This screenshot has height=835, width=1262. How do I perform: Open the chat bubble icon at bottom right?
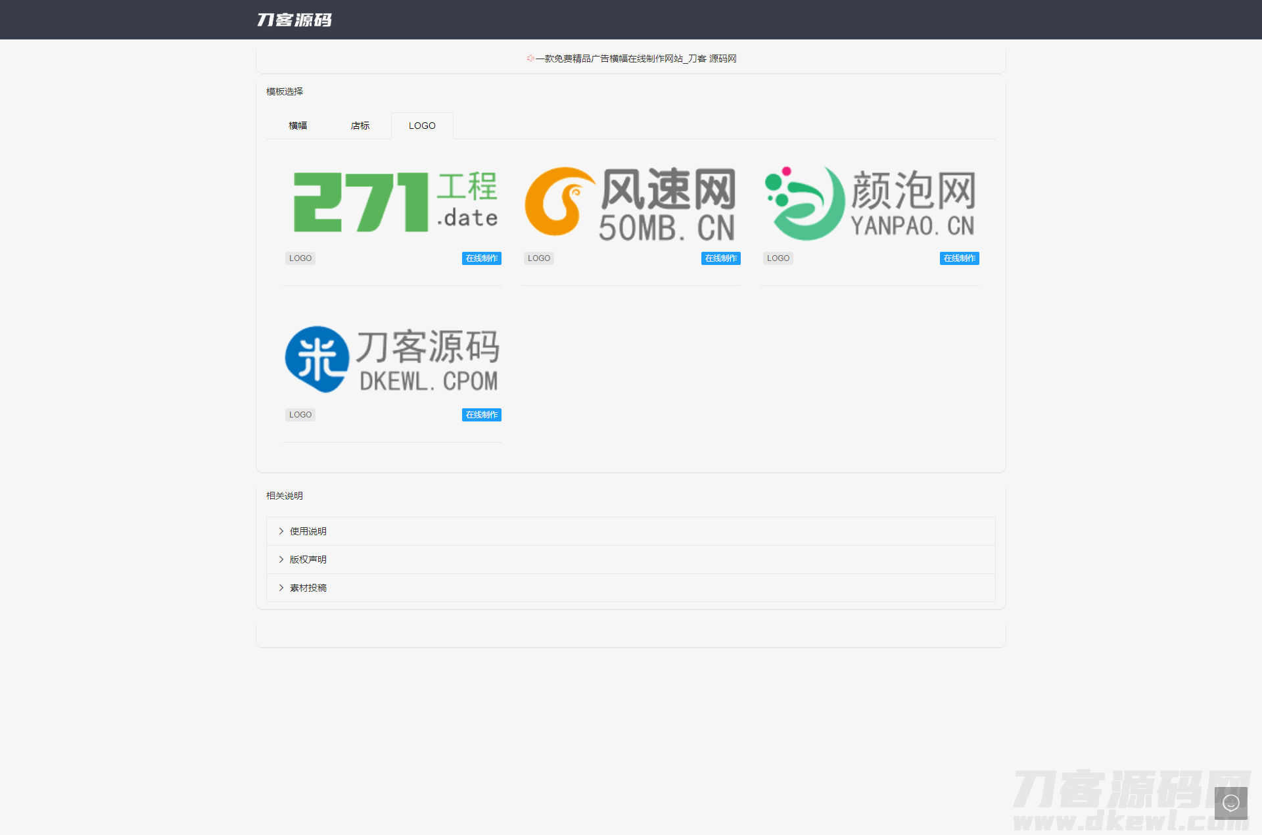point(1230,803)
